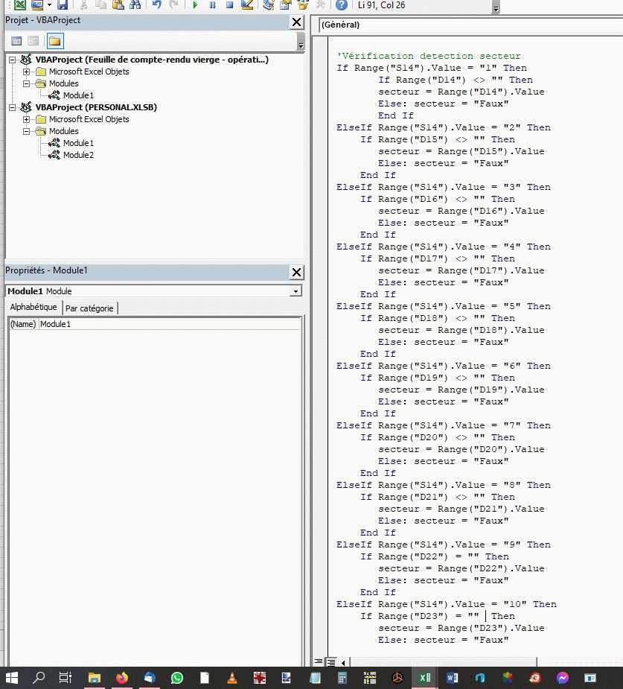The image size is (623, 689).
Task: Open Project Explorer toolbar icon
Action: [x=268, y=4]
